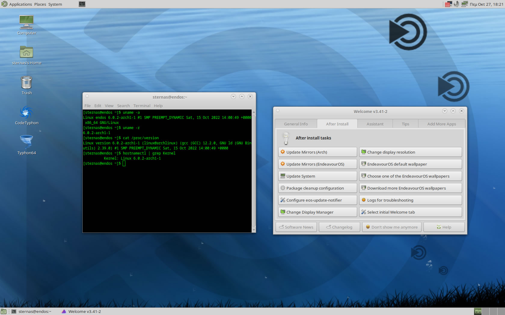Viewport: 505px width, 315px height.
Task: Click the Welcome Help button
Action: coord(444,227)
